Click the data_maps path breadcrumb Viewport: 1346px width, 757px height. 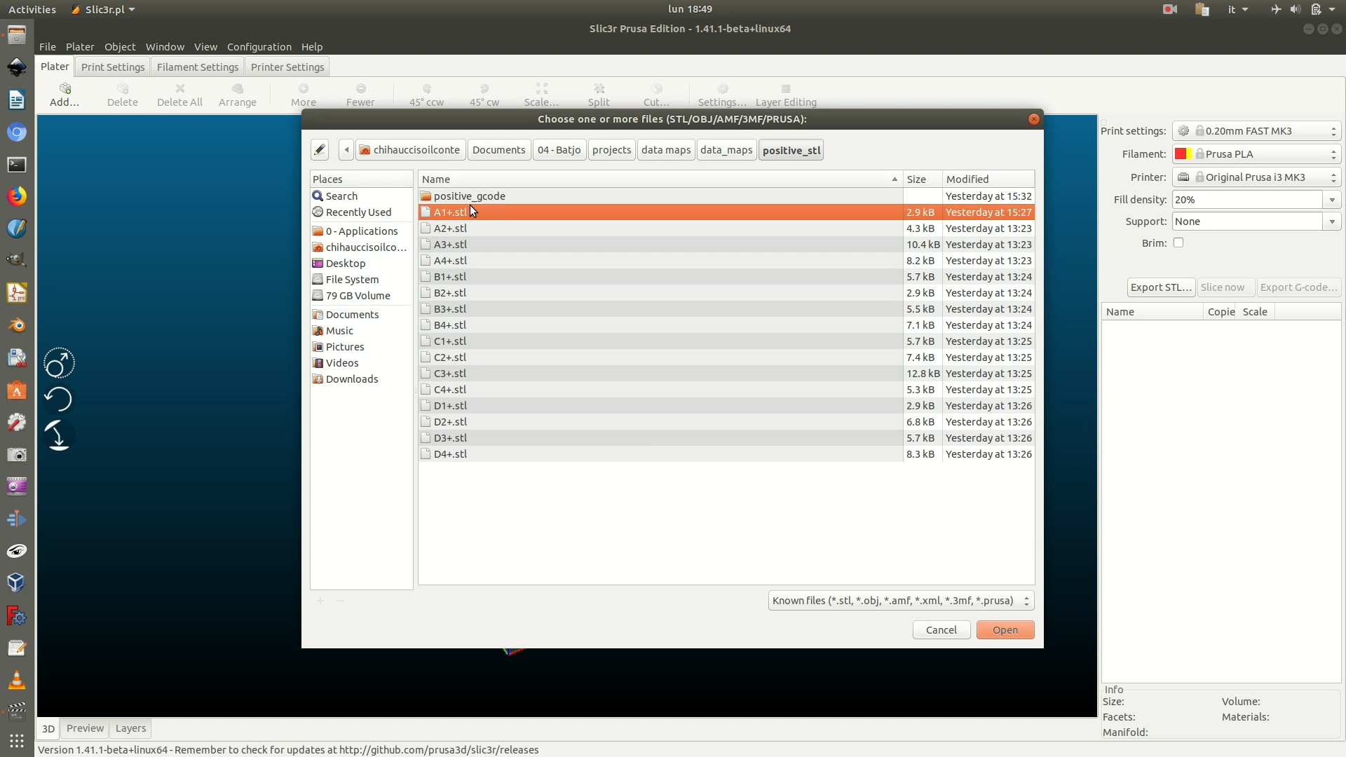click(726, 150)
